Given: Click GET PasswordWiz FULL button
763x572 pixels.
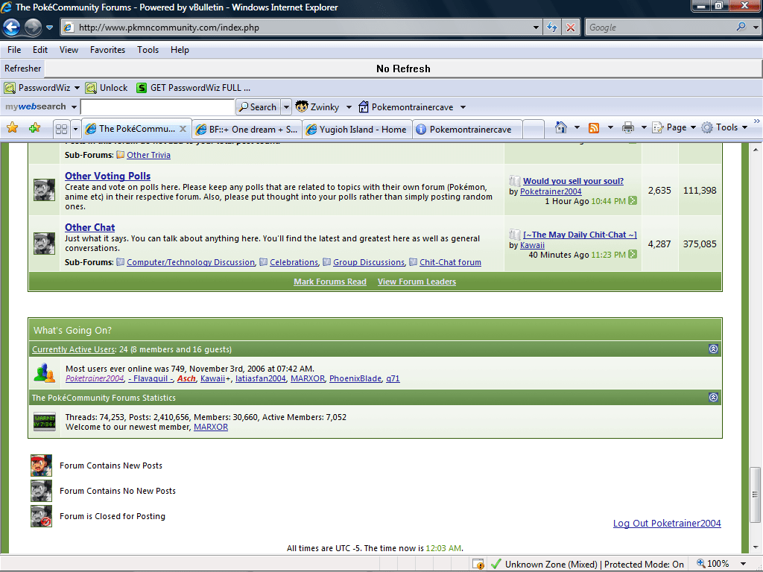Looking at the screenshot, I should click(194, 88).
